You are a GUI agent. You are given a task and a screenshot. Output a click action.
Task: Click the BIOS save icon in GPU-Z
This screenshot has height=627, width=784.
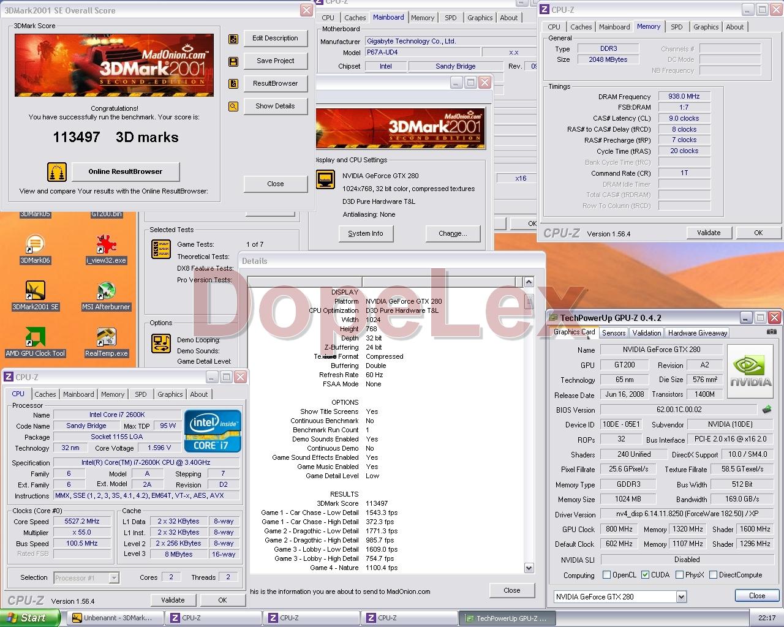(766, 410)
